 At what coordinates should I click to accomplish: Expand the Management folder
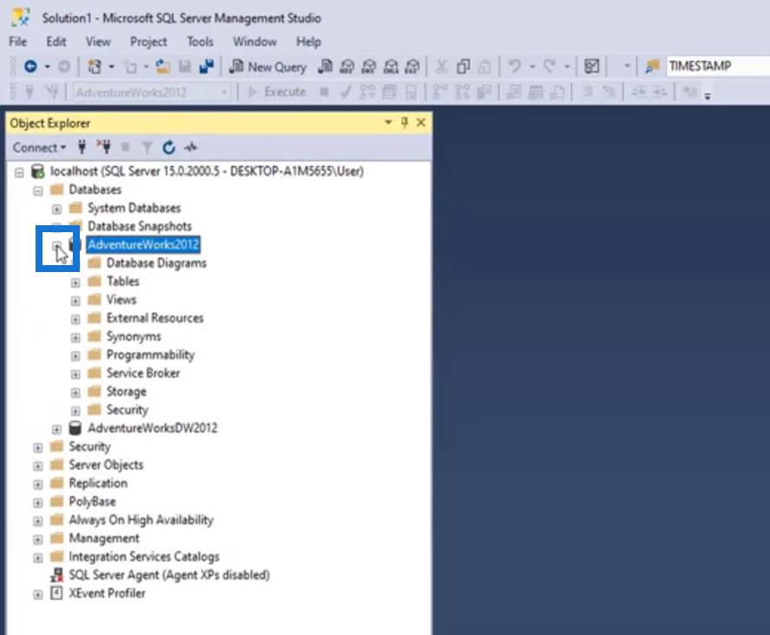coord(38,540)
